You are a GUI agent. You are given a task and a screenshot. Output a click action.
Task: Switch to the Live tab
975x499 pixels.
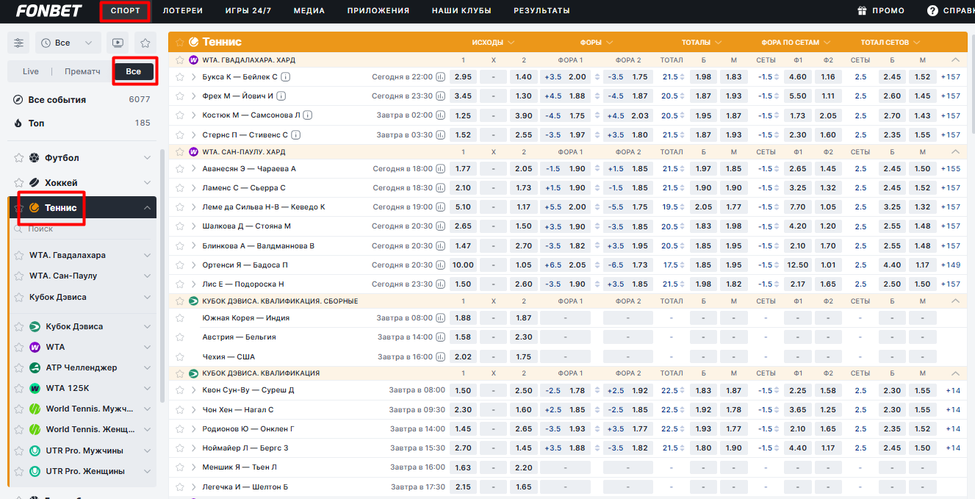click(x=31, y=71)
